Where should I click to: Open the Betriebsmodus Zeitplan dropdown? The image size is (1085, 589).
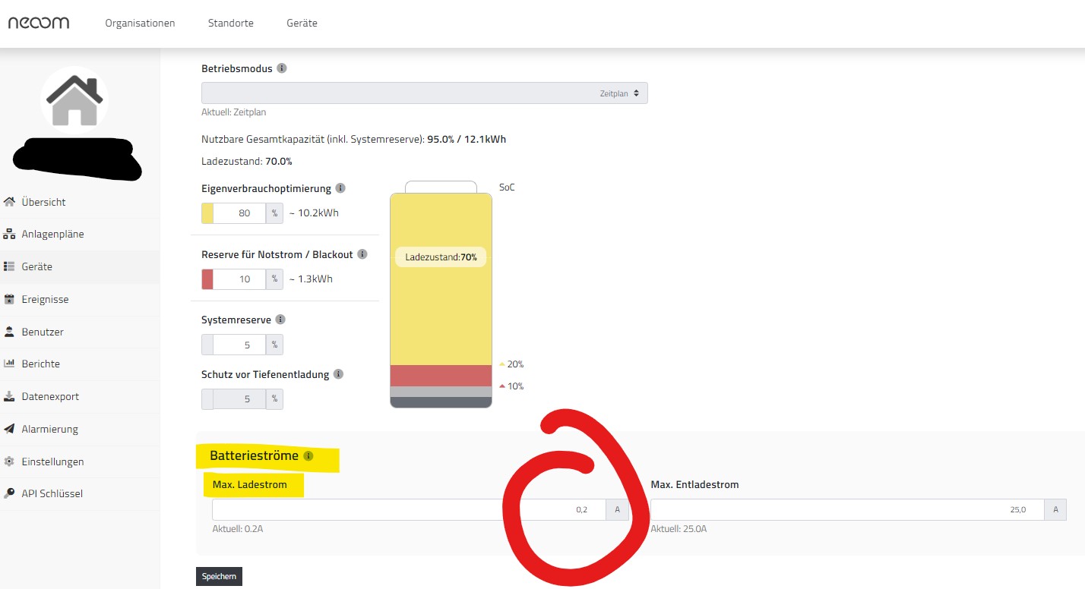tap(425, 93)
